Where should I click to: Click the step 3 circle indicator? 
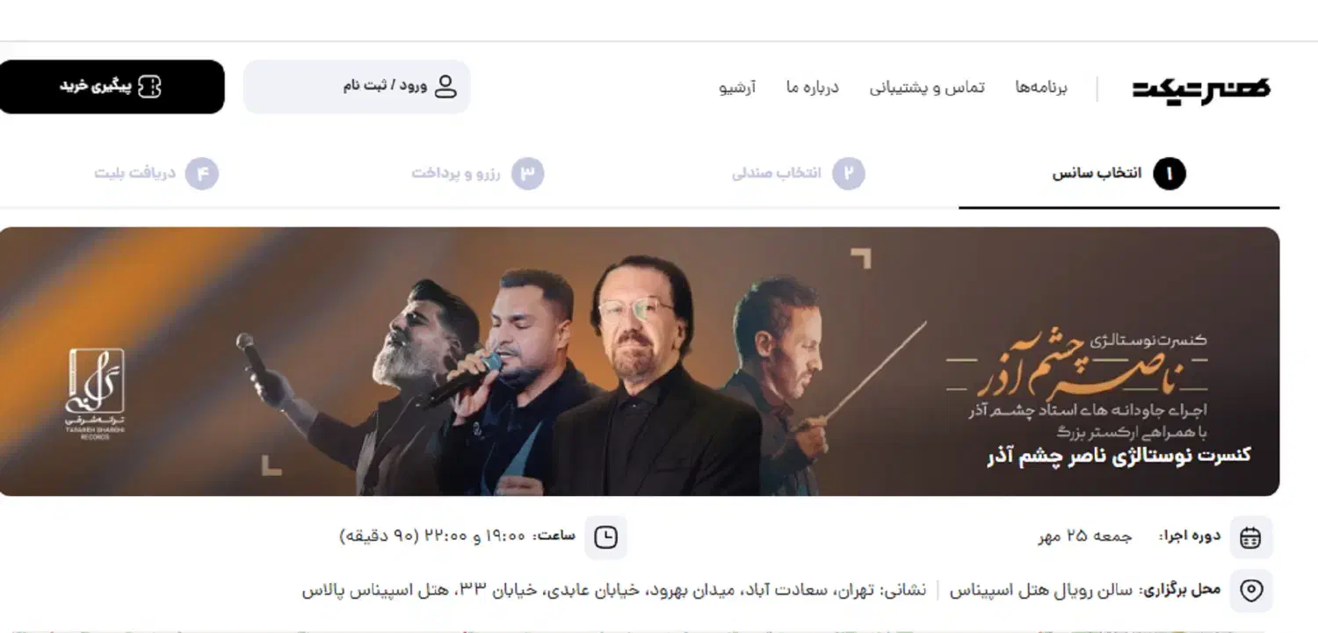[528, 174]
